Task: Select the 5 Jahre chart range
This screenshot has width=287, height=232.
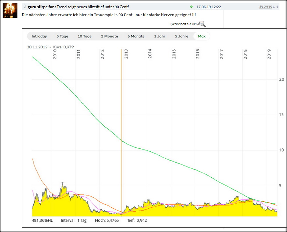Action: pos(181,36)
